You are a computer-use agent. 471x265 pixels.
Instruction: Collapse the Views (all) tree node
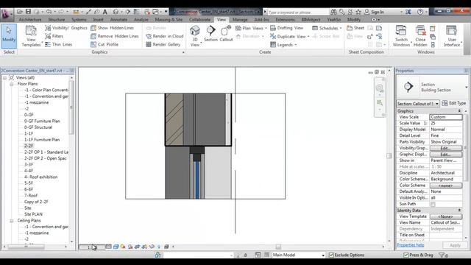pos(5,78)
